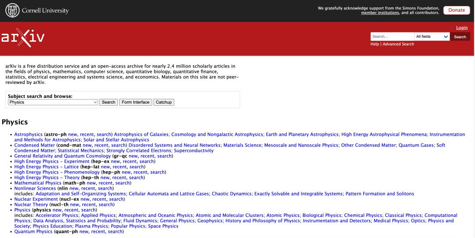Open new listings for quant-ph
This screenshot has height=238, width=475.
84,232
